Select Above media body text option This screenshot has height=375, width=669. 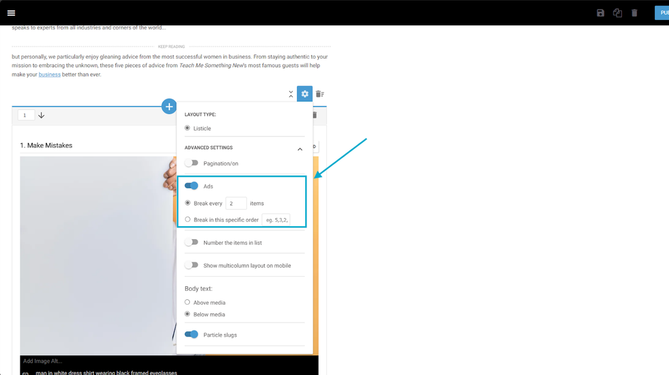(x=188, y=303)
